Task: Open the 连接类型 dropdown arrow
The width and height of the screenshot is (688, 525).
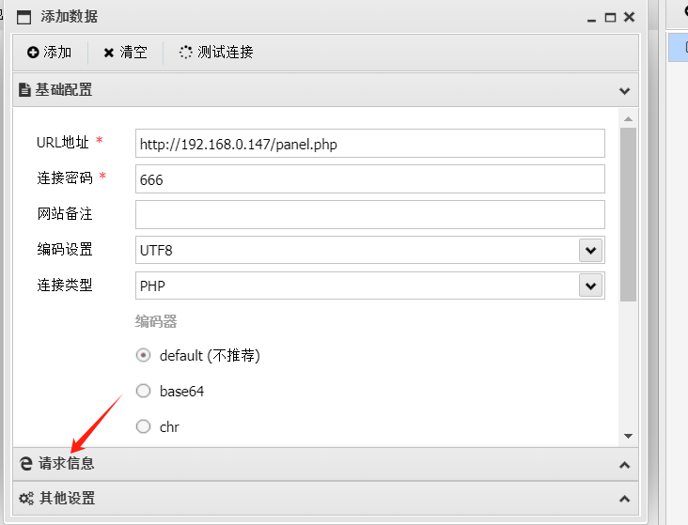Action: point(590,286)
